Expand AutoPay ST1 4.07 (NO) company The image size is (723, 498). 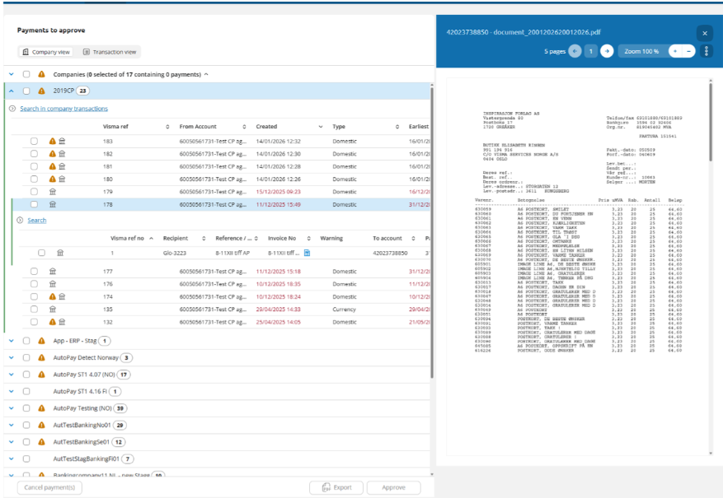pyautogui.click(x=12, y=375)
